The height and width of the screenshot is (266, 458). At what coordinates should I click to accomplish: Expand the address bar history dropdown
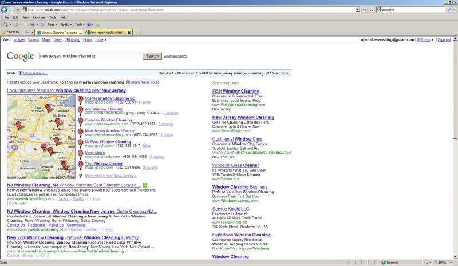tap(357, 10)
